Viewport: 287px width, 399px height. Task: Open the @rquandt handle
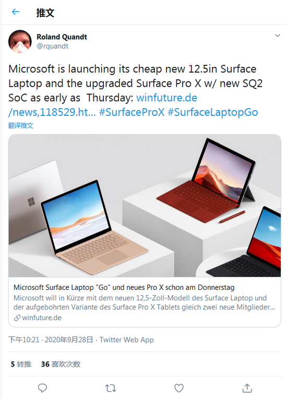(52, 46)
